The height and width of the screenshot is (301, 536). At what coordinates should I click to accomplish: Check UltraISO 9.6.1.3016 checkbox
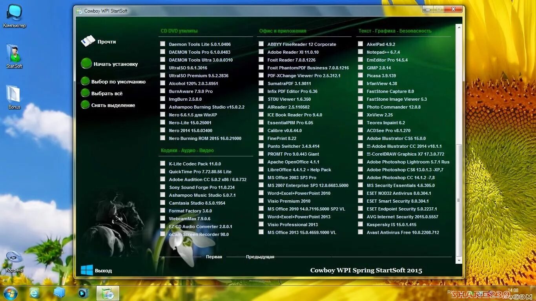coord(162,67)
